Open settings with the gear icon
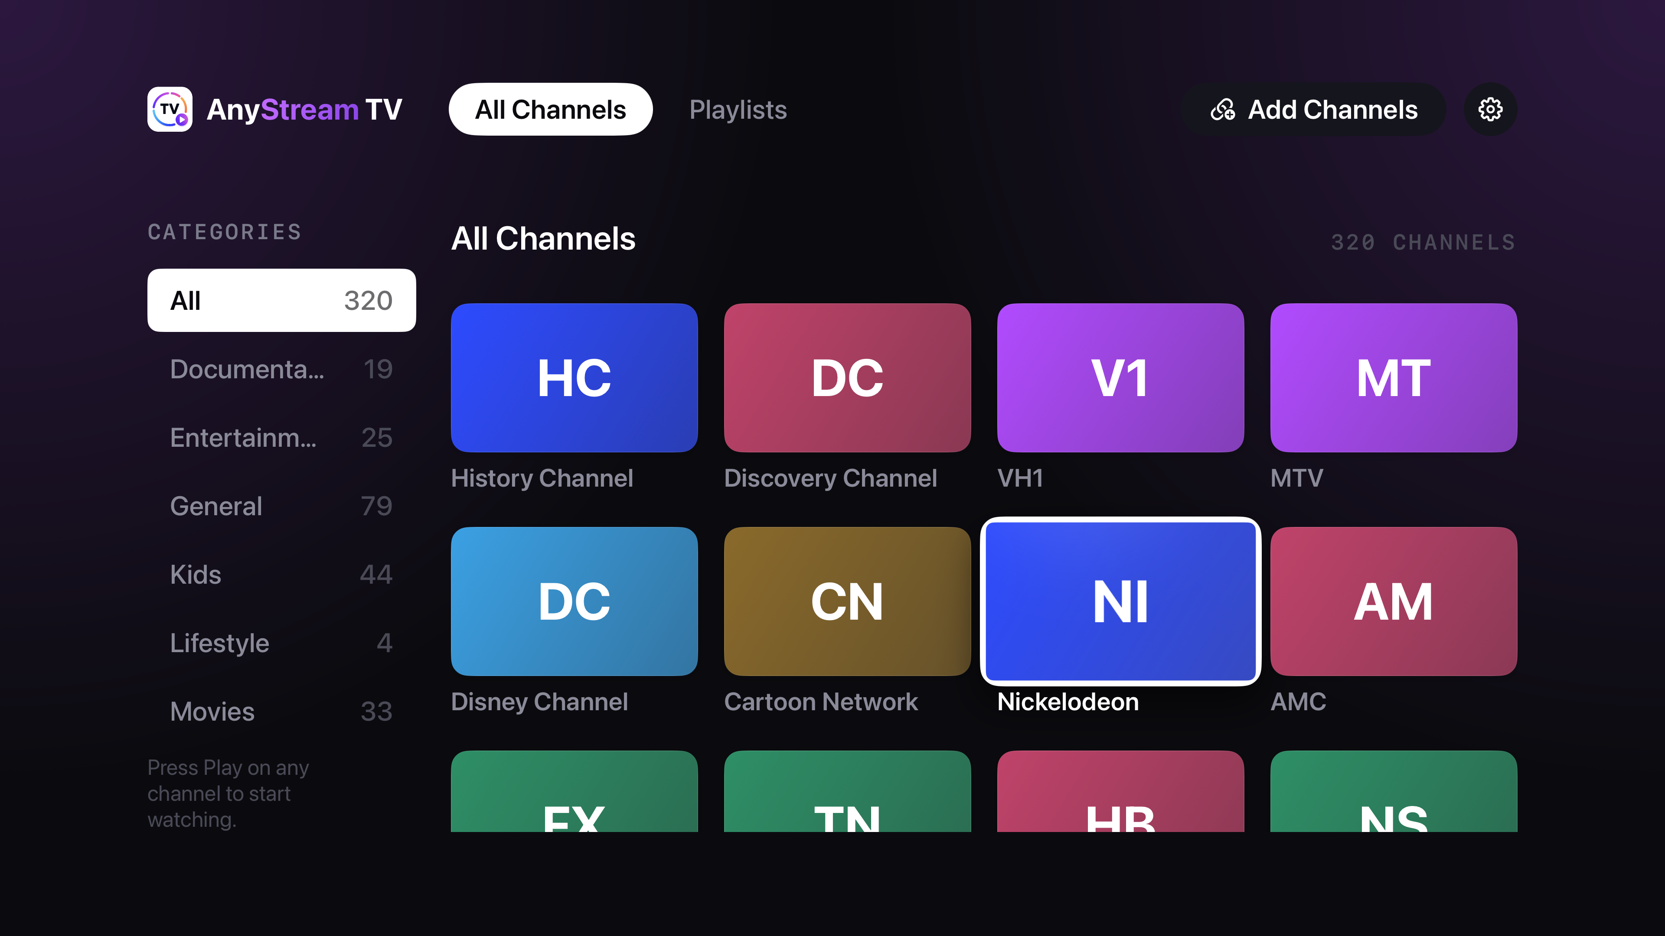Screen dimensions: 1665x936 [x=1490, y=109]
